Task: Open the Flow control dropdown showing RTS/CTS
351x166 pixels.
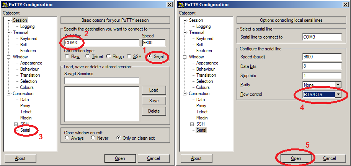Action: click(338, 94)
